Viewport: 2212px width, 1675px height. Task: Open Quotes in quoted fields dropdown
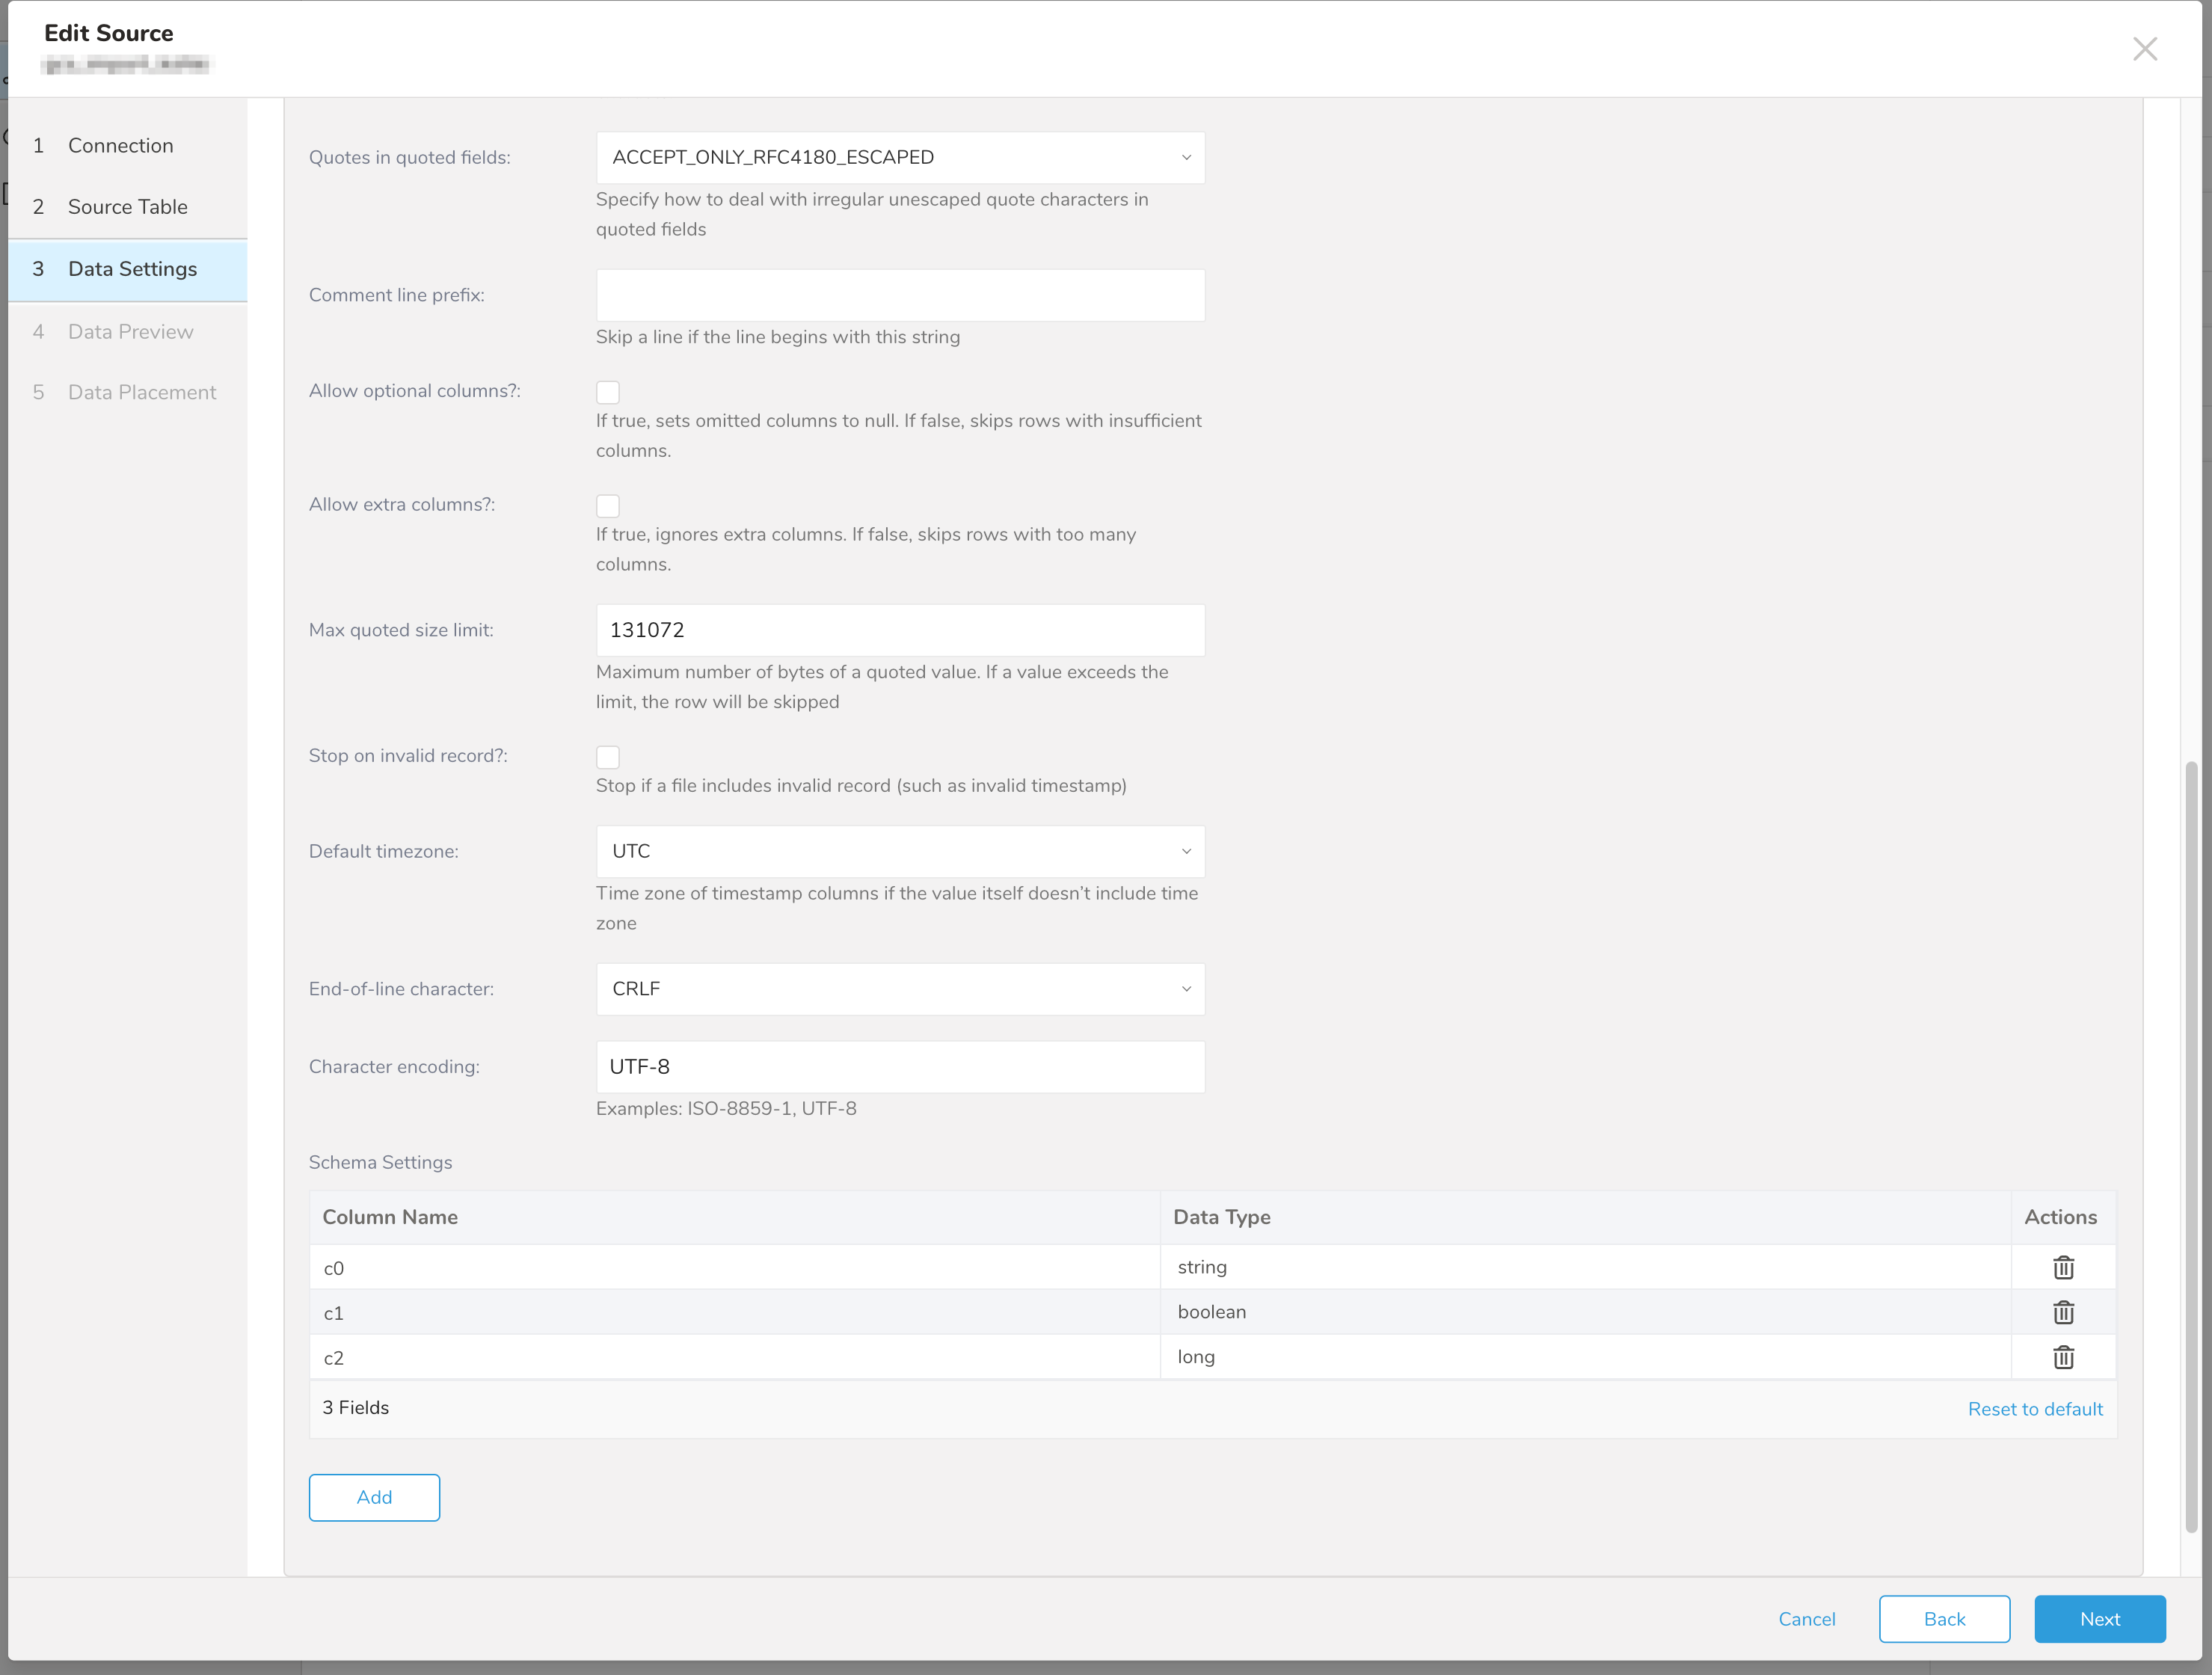pos(899,157)
